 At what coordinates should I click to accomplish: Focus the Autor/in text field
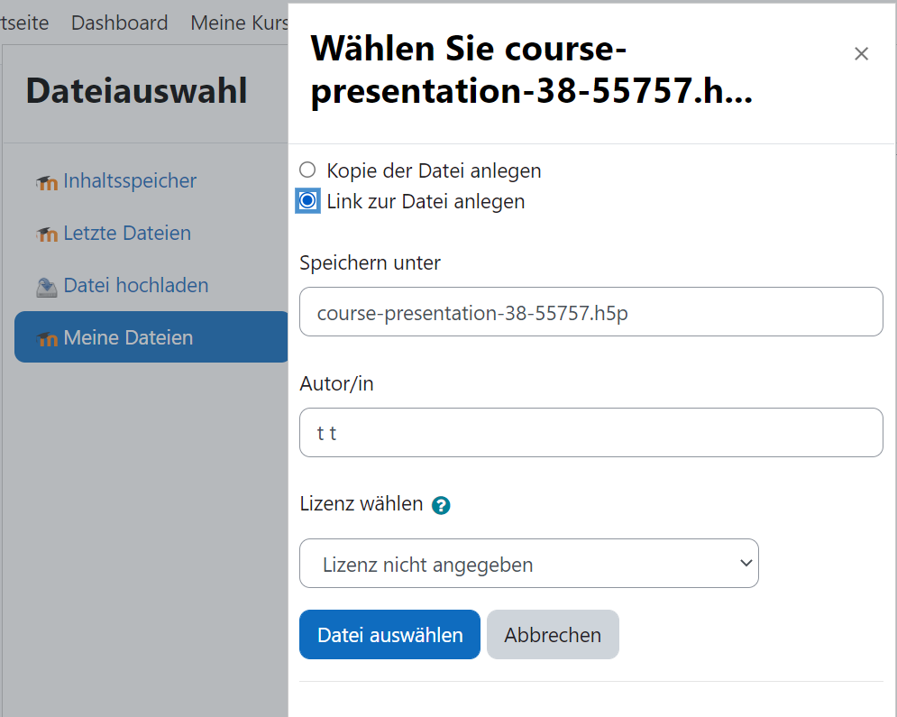coord(591,433)
